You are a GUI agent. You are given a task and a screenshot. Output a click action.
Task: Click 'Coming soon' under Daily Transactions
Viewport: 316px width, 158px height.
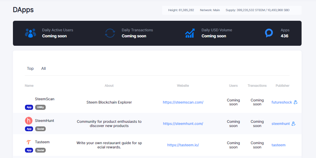coord(134,36)
